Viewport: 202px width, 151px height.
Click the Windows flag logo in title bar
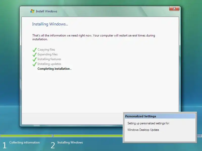[x=32, y=11]
